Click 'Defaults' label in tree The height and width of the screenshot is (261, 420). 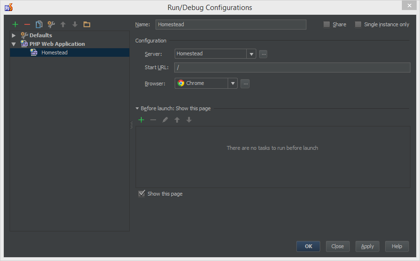pyautogui.click(x=41, y=35)
